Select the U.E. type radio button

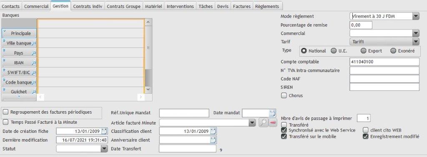click(334, 51)
